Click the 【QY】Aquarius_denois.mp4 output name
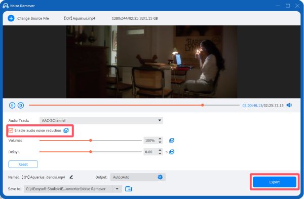The width and height of the screenshot is (304, 199). coord(43,177)
